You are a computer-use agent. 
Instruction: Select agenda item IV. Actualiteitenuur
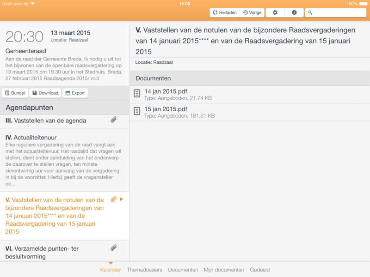click(64, 160)
